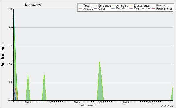Viewport: 176px width, 108px height.
Task: Click the 7.0 y-axis value
Action: click(x=10, y=9)
